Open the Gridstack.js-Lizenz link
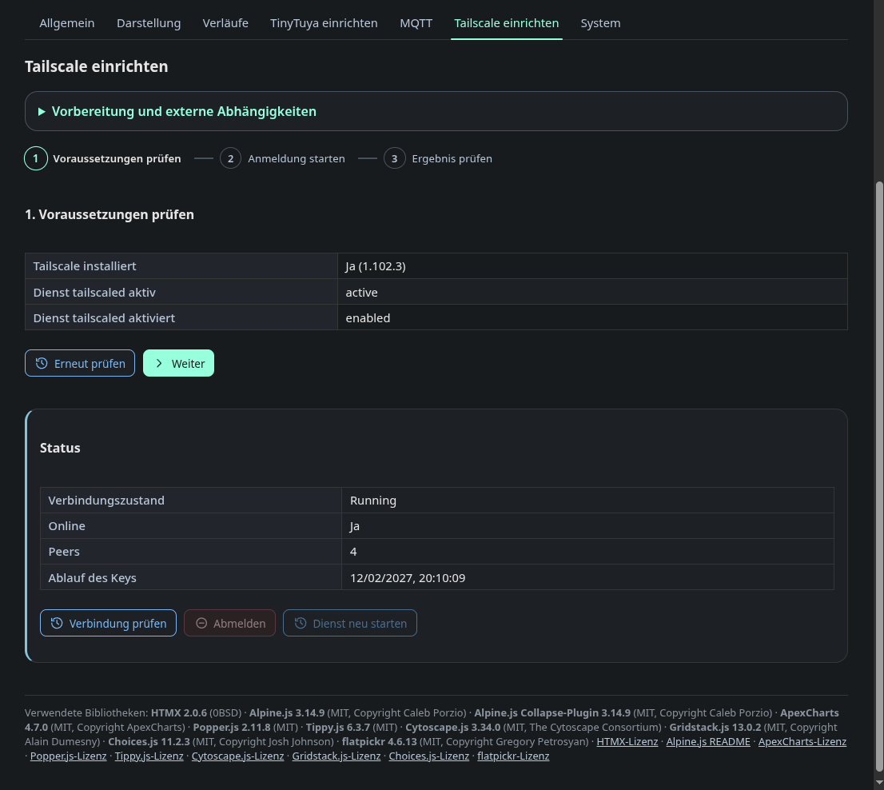 coord(336,756)
